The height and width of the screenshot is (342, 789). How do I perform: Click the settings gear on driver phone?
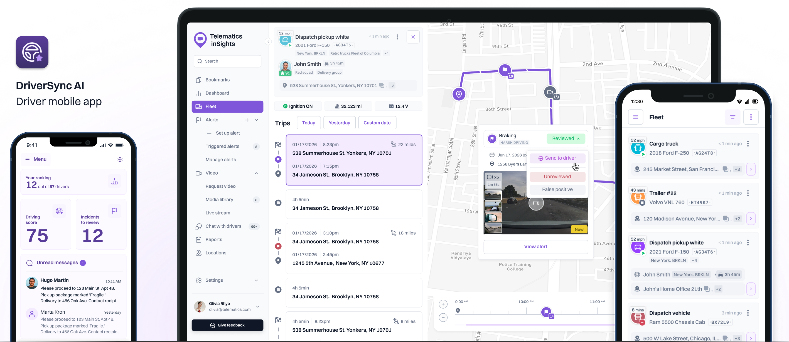click(x=120, y=159)
